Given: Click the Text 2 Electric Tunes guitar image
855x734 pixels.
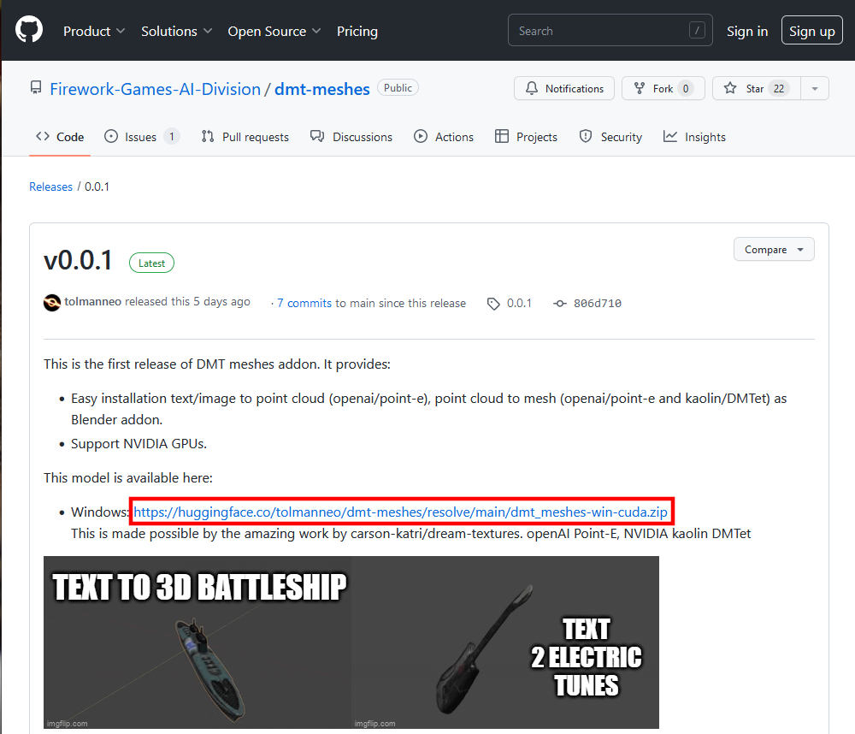Looking at the screenshot, I should coord(505,642).
